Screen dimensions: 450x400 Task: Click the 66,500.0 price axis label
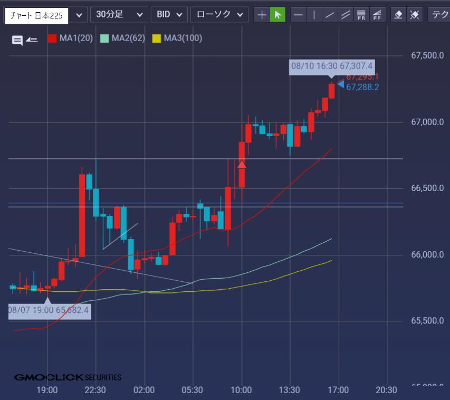(x=427, y=188)
